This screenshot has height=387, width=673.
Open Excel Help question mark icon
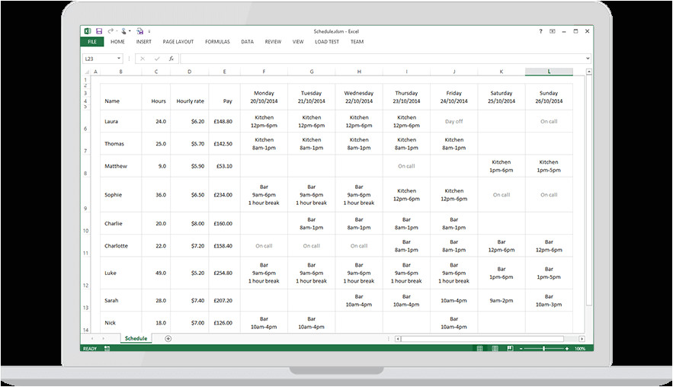(540, 31)
